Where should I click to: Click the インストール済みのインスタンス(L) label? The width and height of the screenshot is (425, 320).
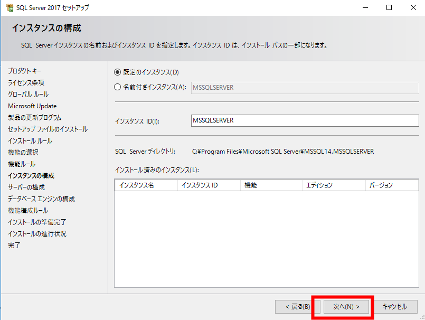click(x=157, y=170)
